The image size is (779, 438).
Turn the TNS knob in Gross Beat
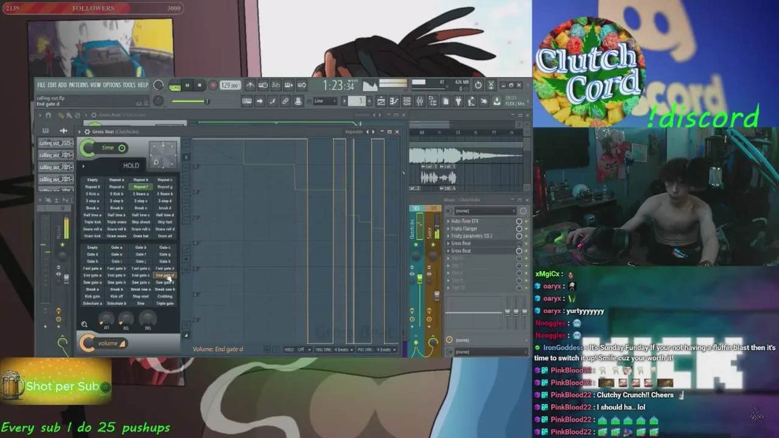pyautogui.click(x=147, y=318)
